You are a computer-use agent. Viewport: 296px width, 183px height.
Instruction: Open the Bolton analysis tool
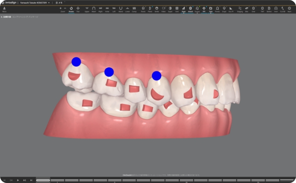269,9
